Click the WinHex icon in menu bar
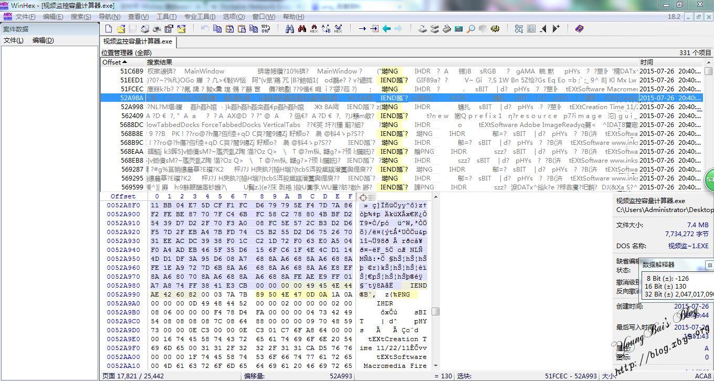 click(7, 17)
